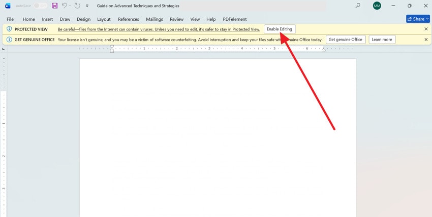Switch to the Home tab
Screen dimensions: 432x217
point(28,19)
